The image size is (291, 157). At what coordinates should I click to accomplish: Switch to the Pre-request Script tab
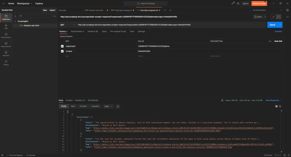pyautogui.click(x=118, y=31)
